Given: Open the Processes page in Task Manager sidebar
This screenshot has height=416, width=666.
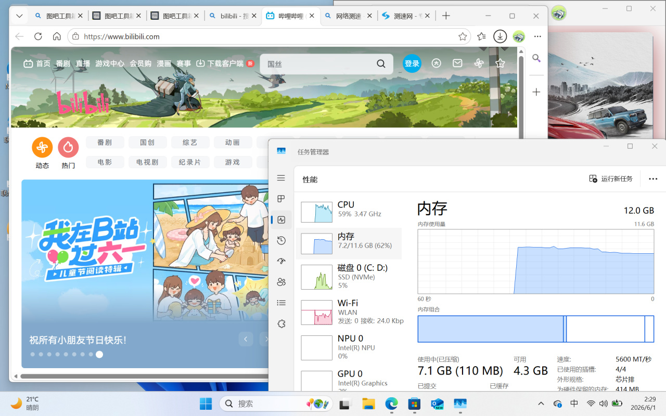Looking at the screenshot, I should 281,199.
